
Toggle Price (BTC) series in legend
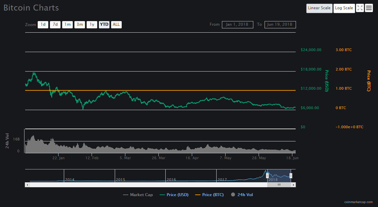[209, 195]
